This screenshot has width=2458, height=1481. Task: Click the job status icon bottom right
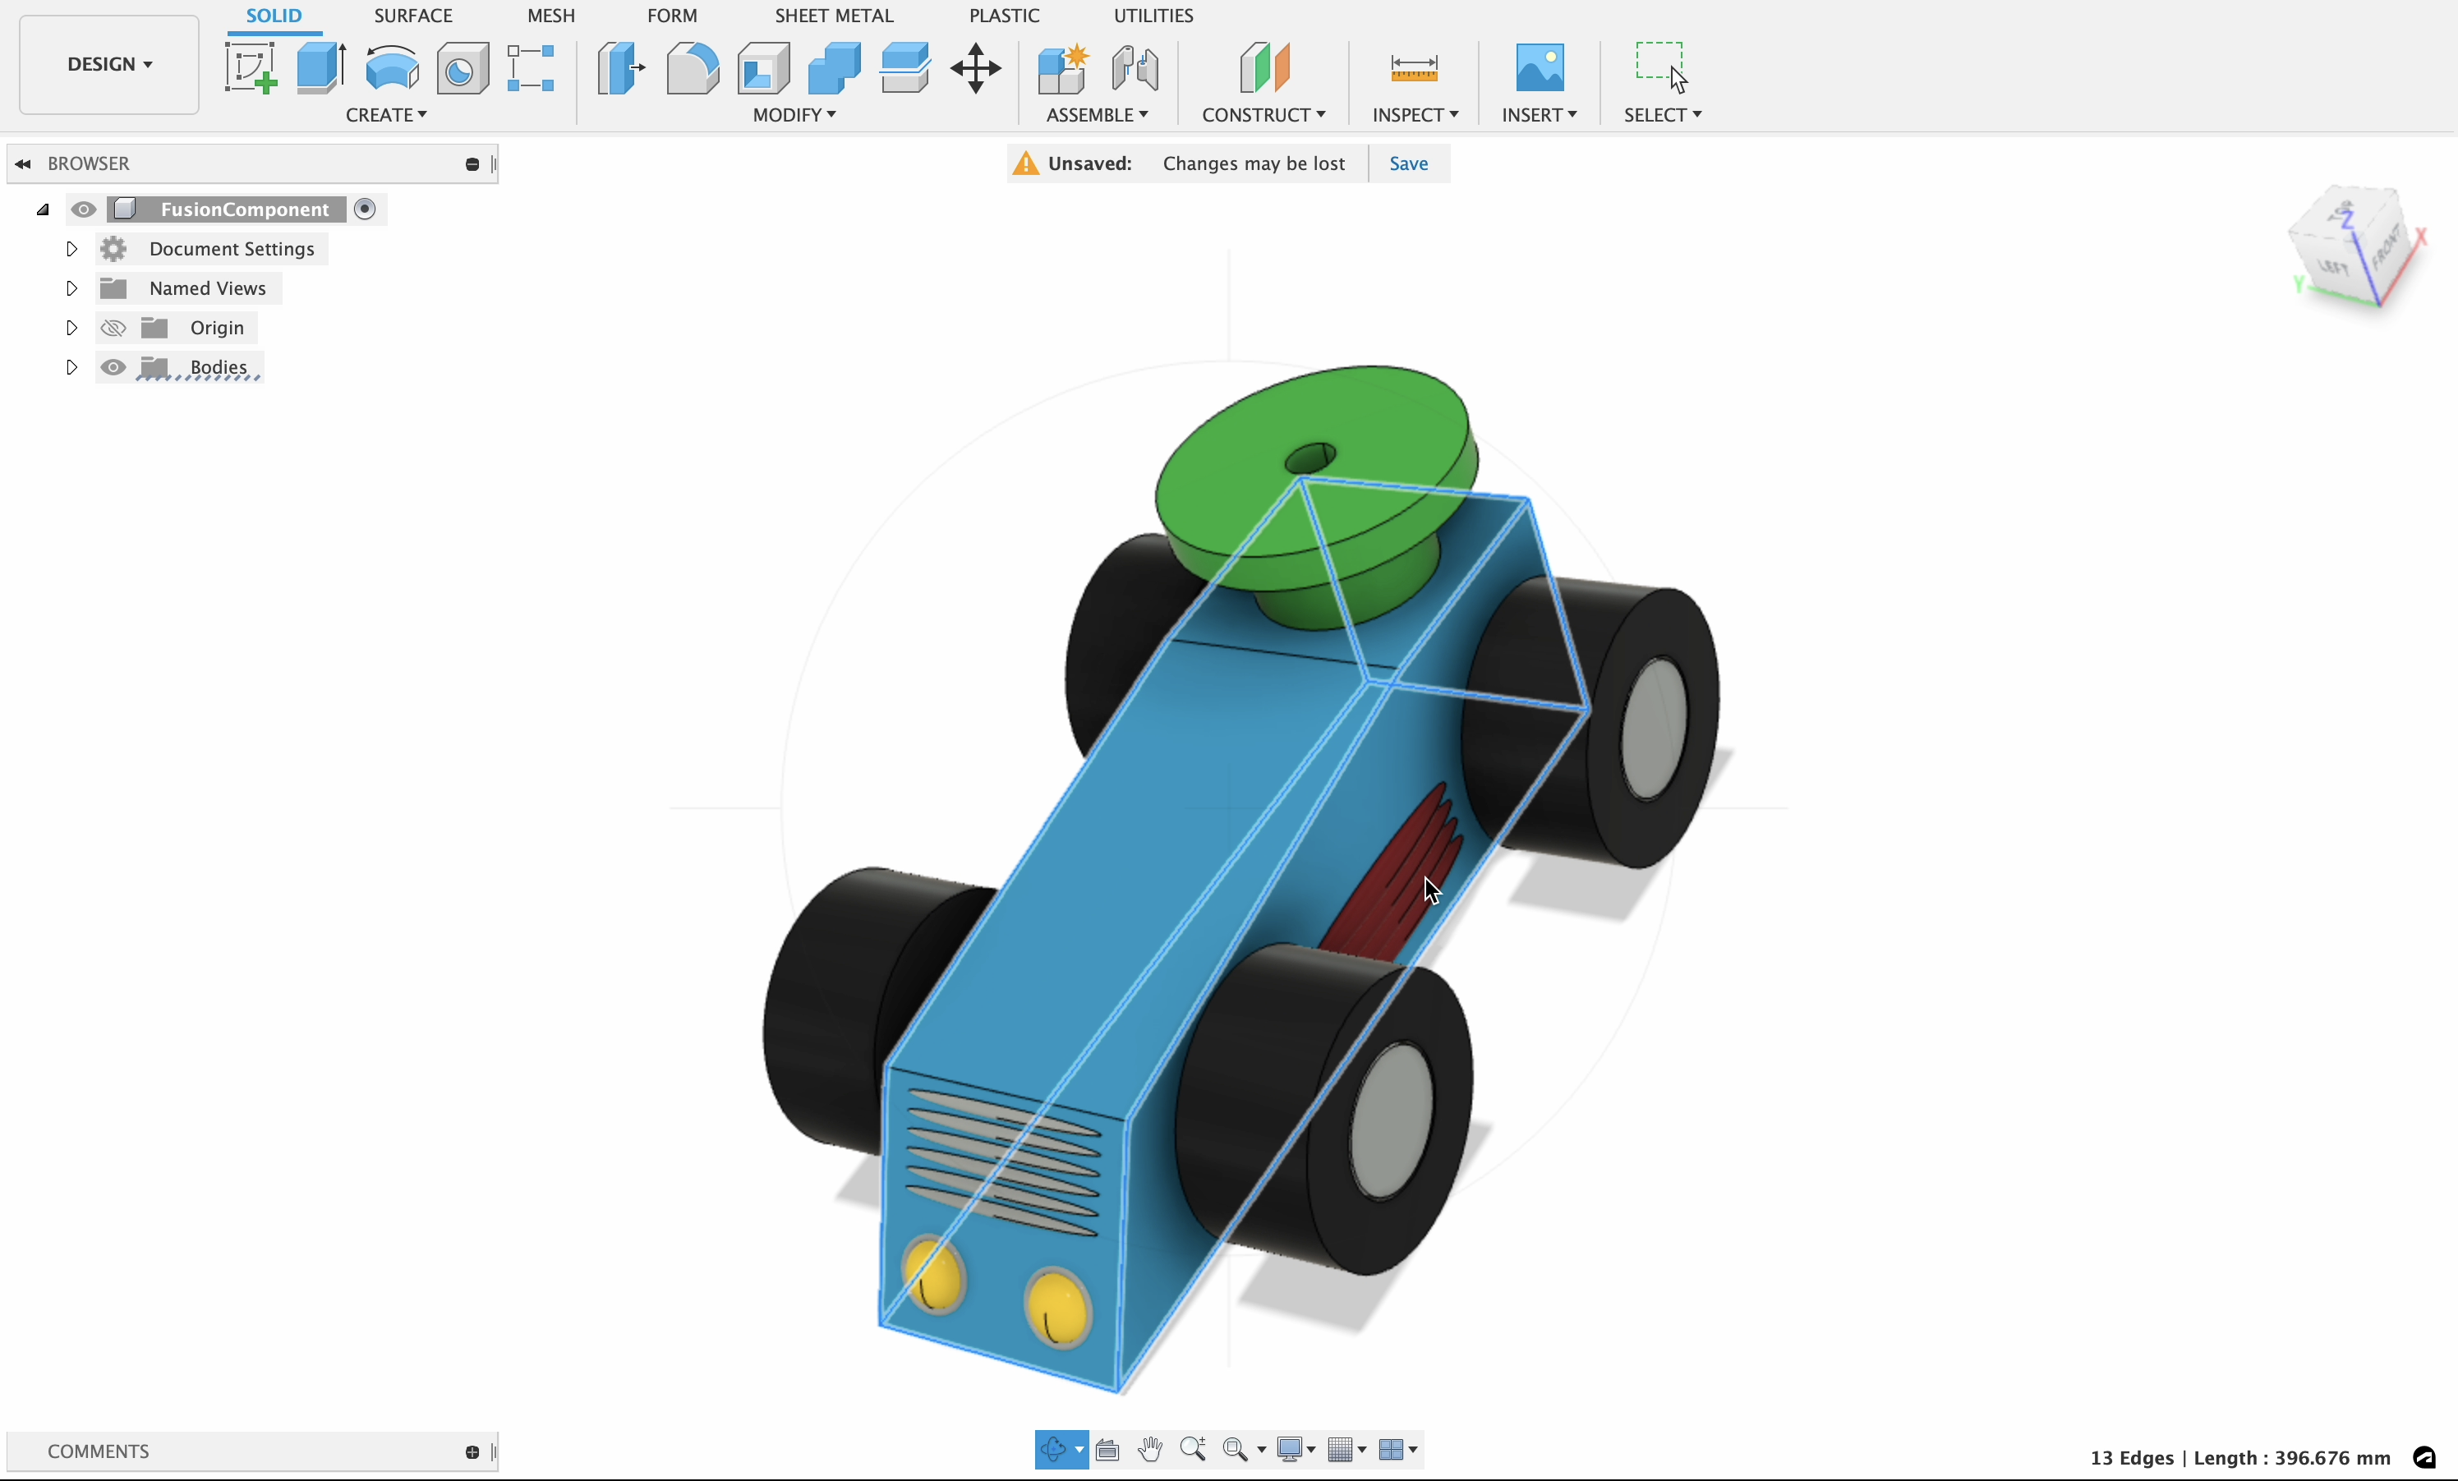click(x=2425, y=1457)
